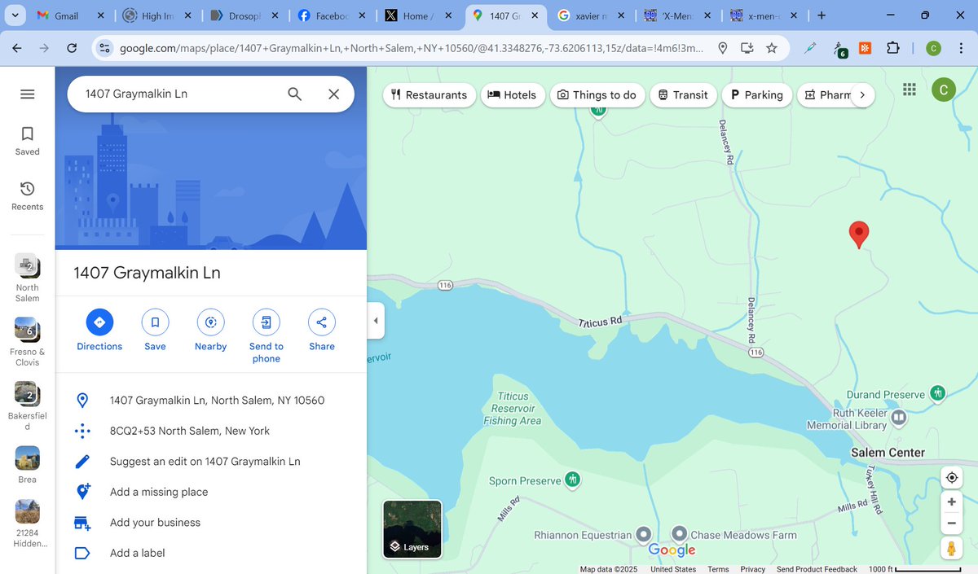Choose Add a missing place
This screenshot has width=978, height=574.
pyautogui.click(x=211, y=492)
